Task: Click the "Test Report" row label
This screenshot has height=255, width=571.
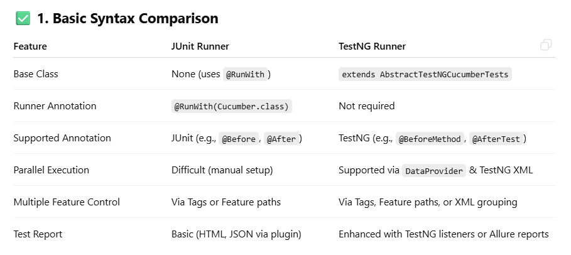Action: (38, 234)
